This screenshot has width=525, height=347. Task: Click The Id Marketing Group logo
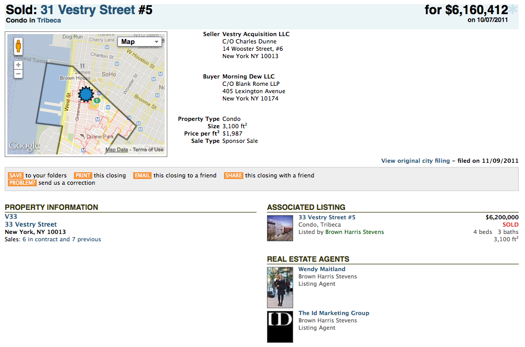tap(280, 327)
